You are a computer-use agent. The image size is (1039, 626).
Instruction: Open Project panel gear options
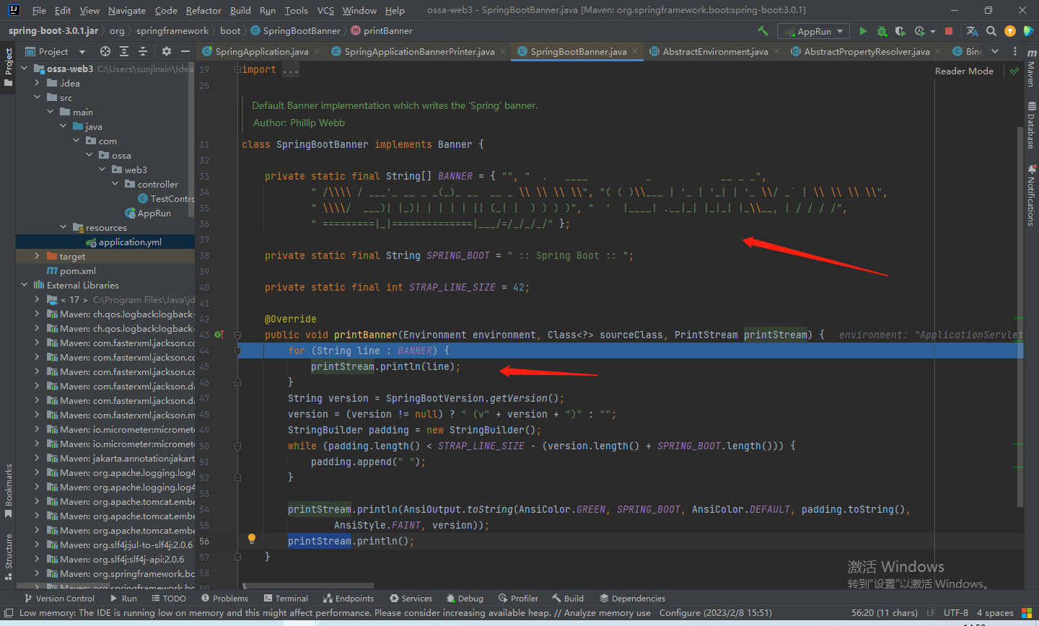coord(167,51)
